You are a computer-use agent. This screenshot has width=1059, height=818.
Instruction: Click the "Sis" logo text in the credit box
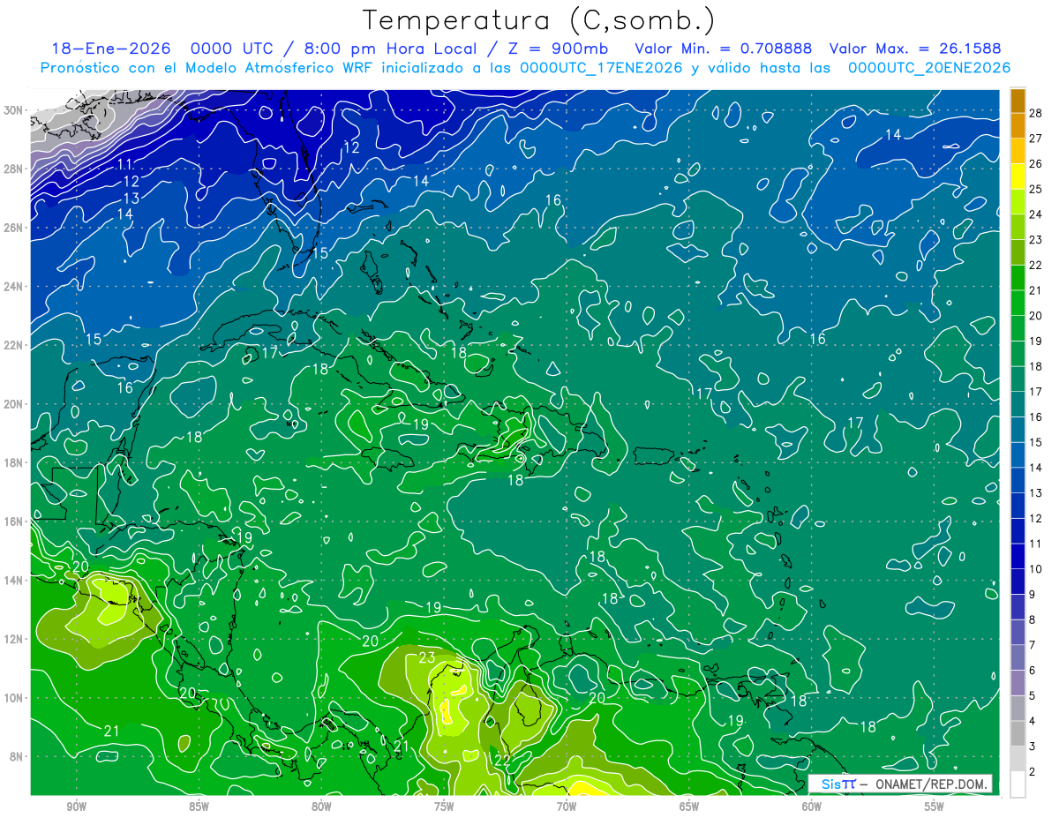pyautogui.click(x=830, y=784)
